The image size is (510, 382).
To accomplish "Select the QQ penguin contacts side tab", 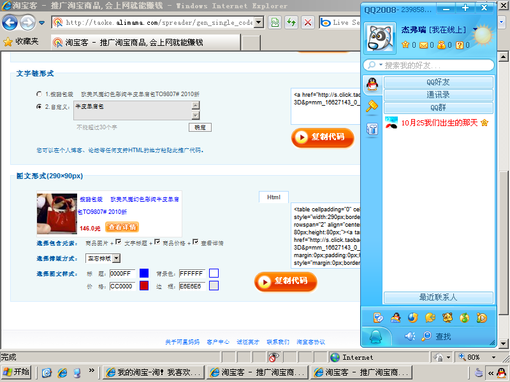I will click(372, 85).
